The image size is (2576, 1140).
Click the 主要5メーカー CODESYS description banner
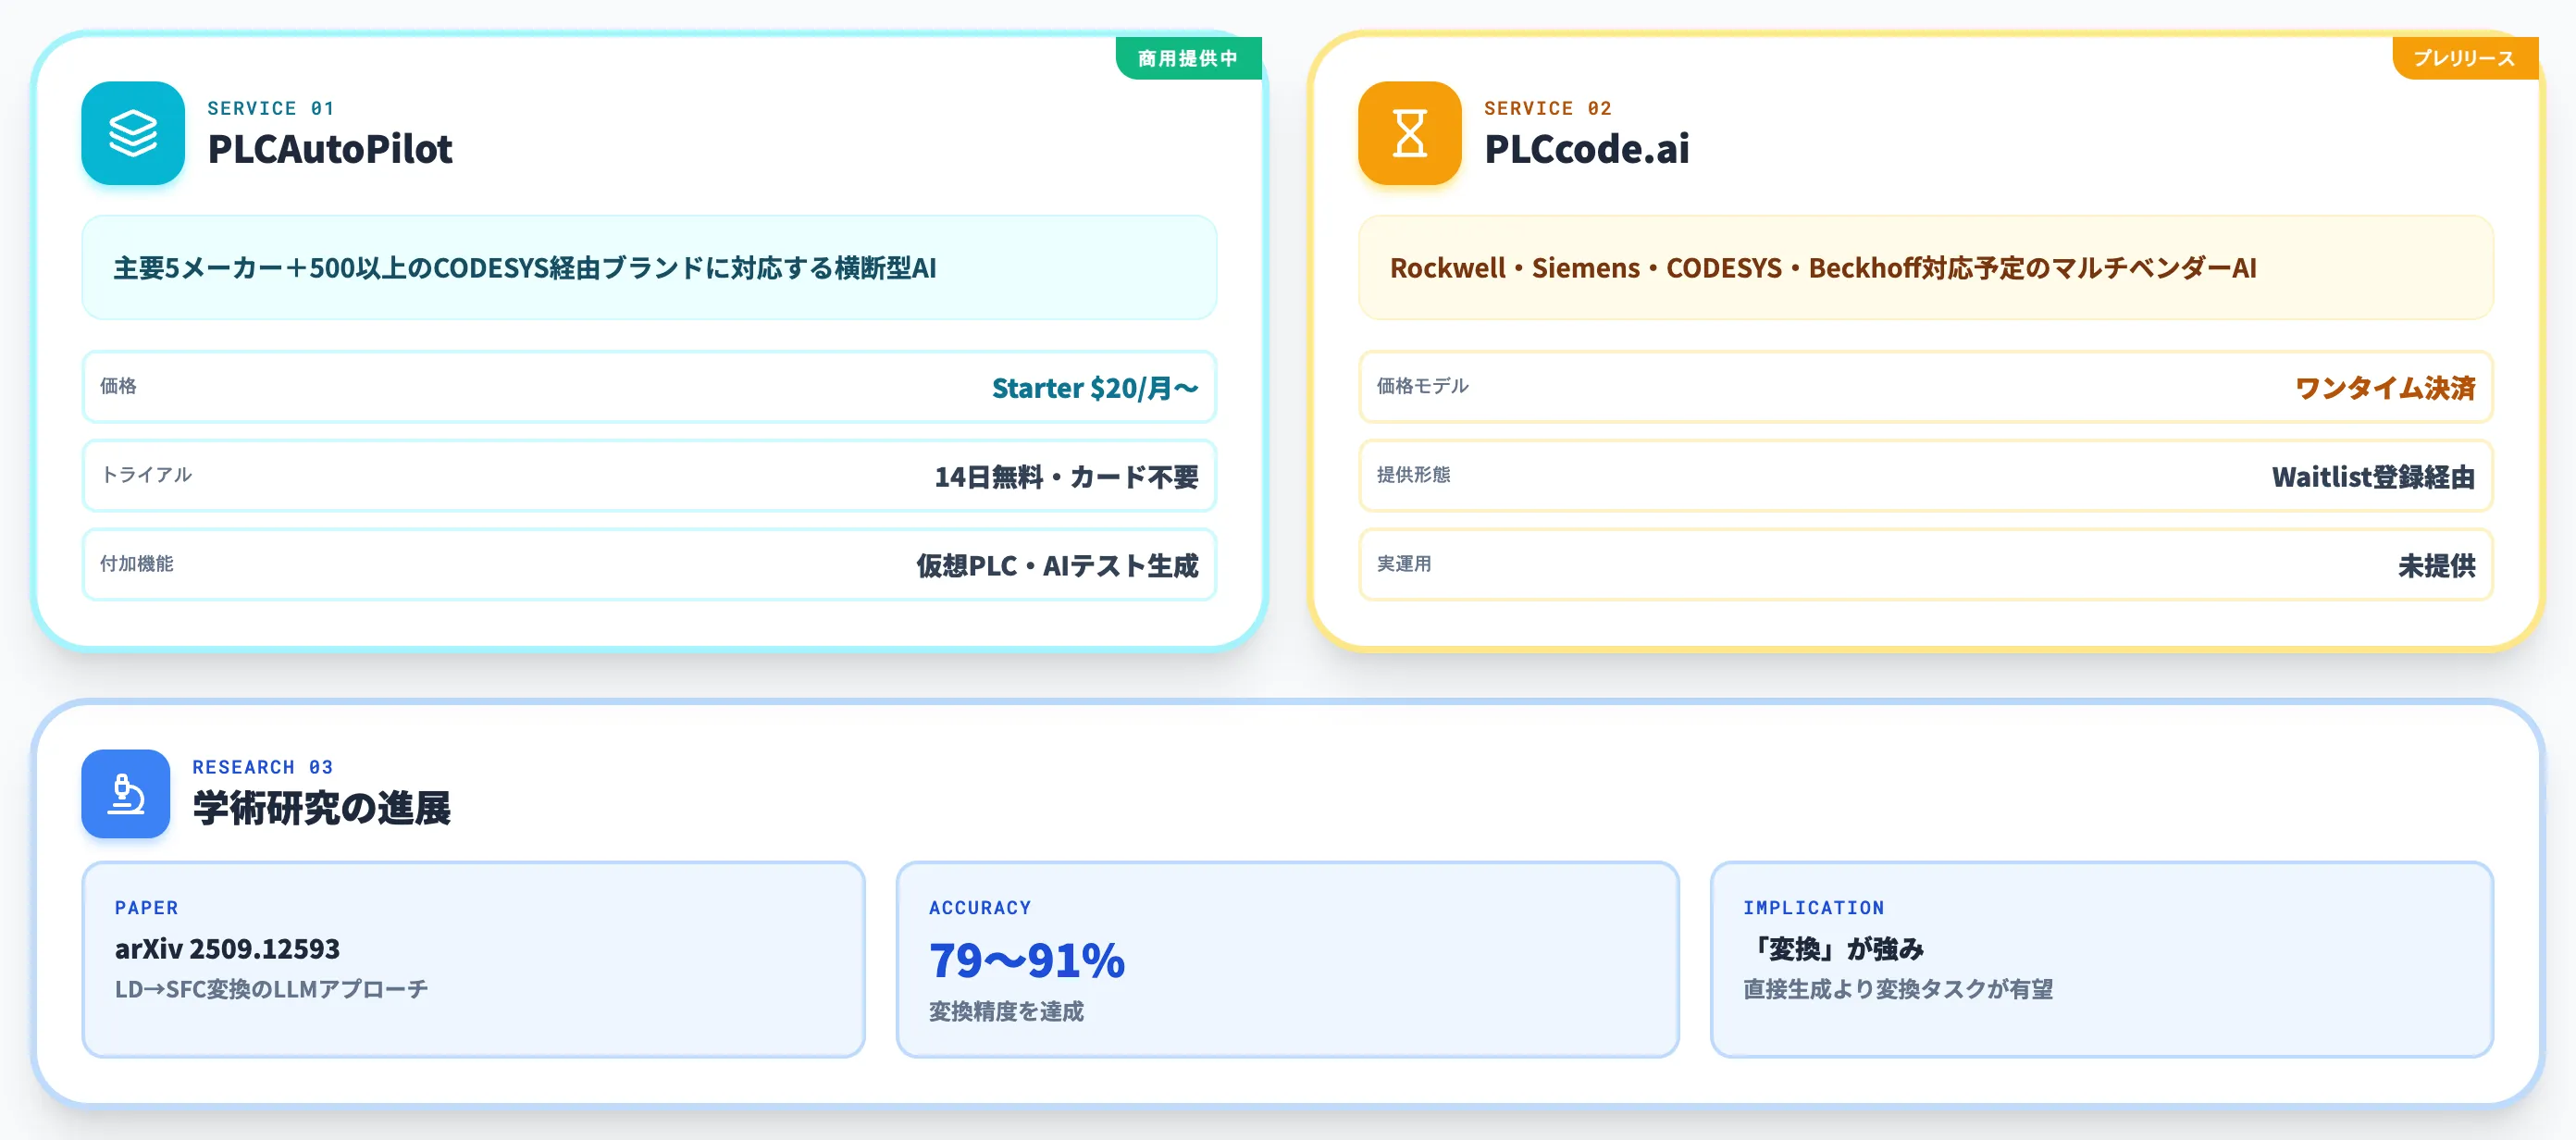[x=649, y=268]
